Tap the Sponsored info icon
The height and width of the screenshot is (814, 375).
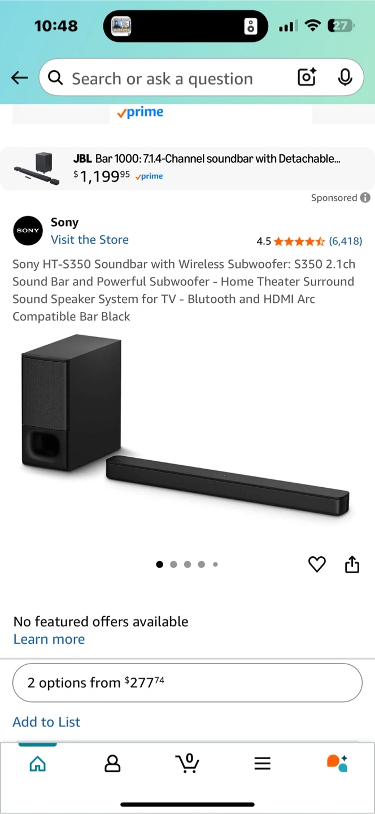365,198
